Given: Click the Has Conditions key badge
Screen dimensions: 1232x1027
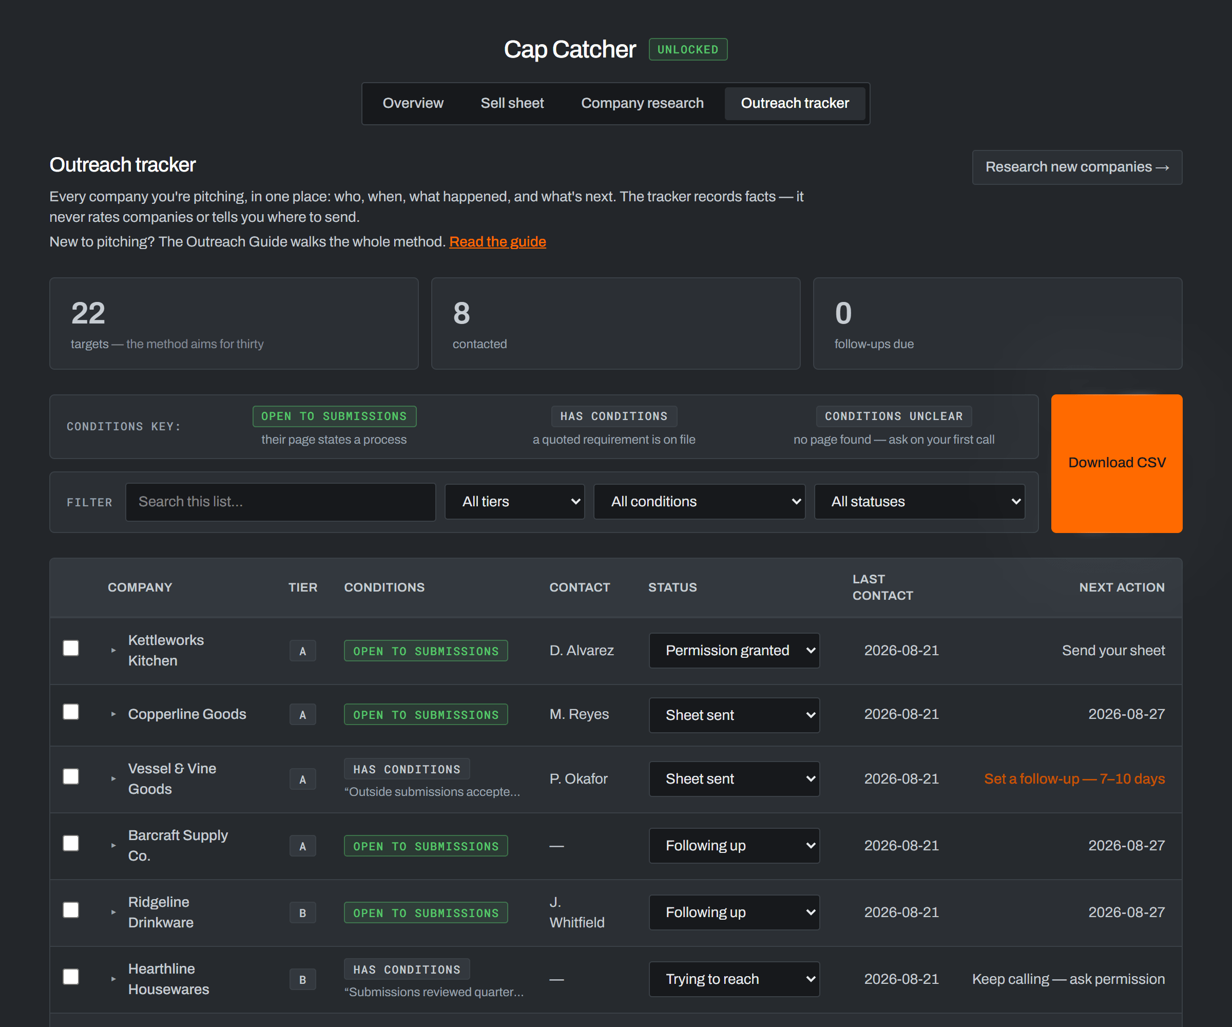Looking at the screenshot, I should point(614,416).
